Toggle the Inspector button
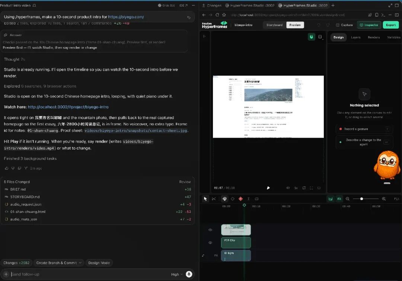Screen dimensions: 402x281 pos(369,25)
